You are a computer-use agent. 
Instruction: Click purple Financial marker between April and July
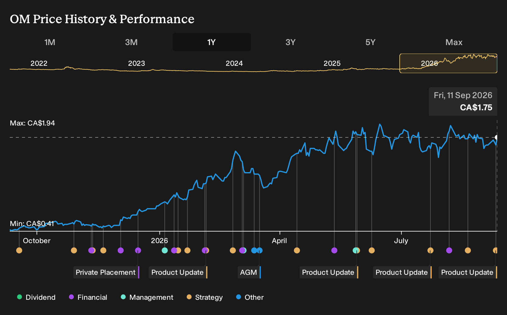pyautogui.click(x=334, y=250)
